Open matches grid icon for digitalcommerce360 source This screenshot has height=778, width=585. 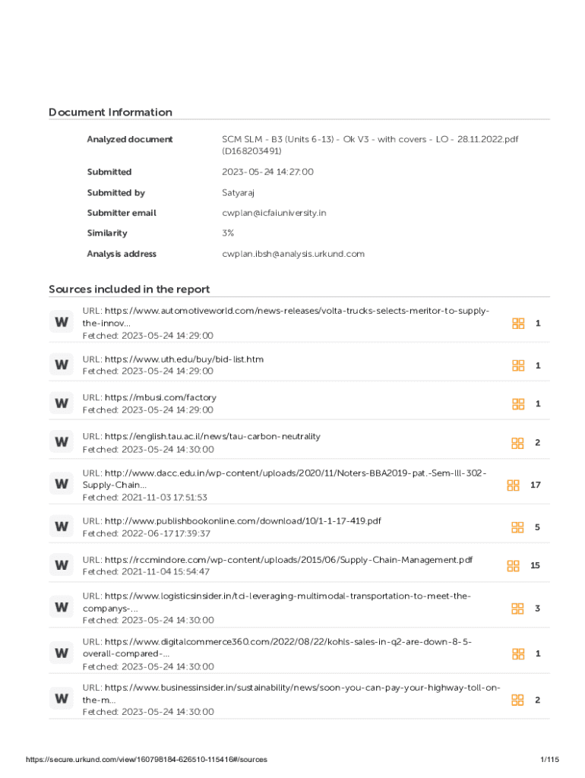518,653
